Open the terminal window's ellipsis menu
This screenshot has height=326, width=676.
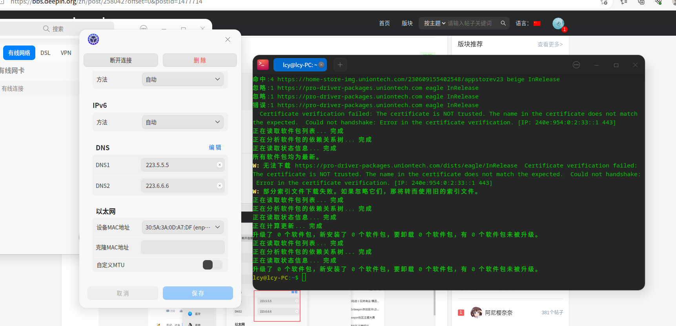576,65
